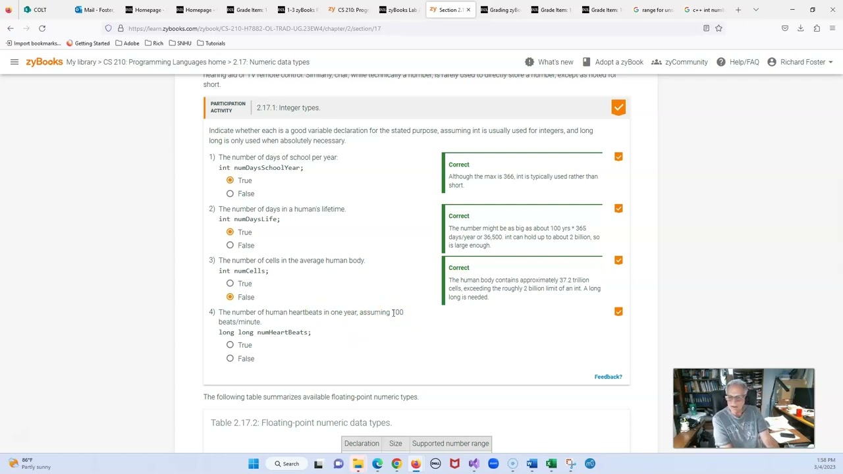Open the Adobe bookmarks folder
The image size is (843, 474).
[x=127, y=43]
